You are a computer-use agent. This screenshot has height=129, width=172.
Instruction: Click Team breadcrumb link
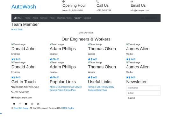point(20,30)
